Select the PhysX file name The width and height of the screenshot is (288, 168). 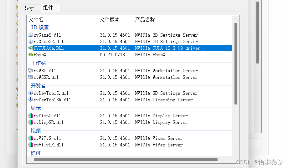coord(40,55)
